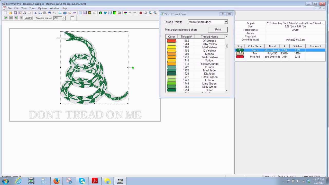Click the stop simulation button
The width and height of the screenshot is (329, 185).
point(21,18)
